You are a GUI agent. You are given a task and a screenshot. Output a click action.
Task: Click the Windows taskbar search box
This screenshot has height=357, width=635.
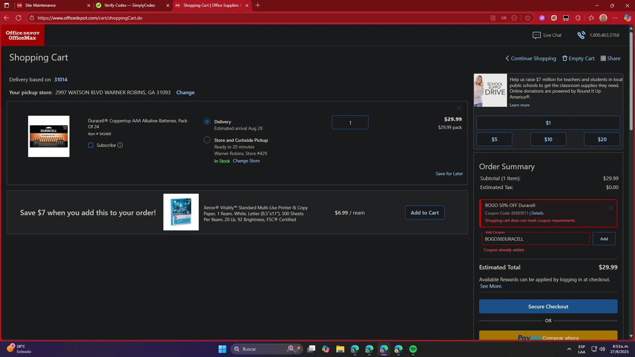267,349
